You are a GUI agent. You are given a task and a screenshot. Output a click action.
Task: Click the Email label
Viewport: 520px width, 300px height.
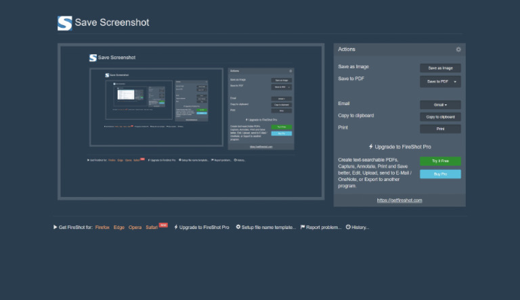coord(343,104)
